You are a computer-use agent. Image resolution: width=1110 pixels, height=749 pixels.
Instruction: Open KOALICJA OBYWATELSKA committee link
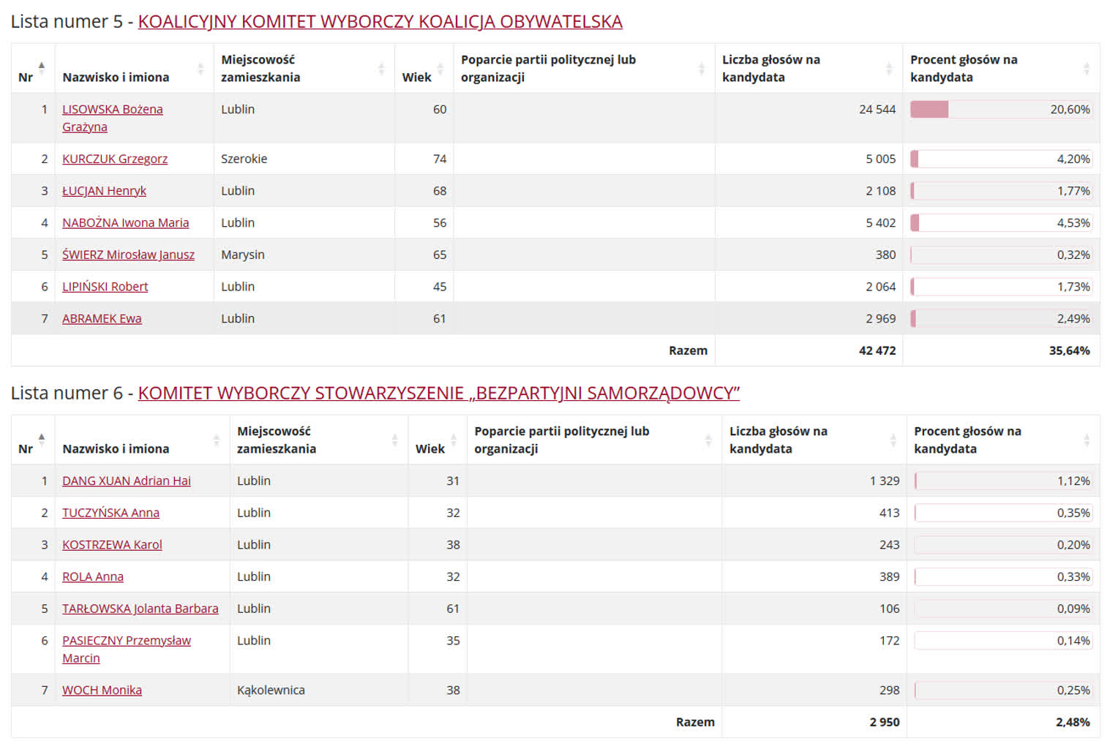click(380, 21)
